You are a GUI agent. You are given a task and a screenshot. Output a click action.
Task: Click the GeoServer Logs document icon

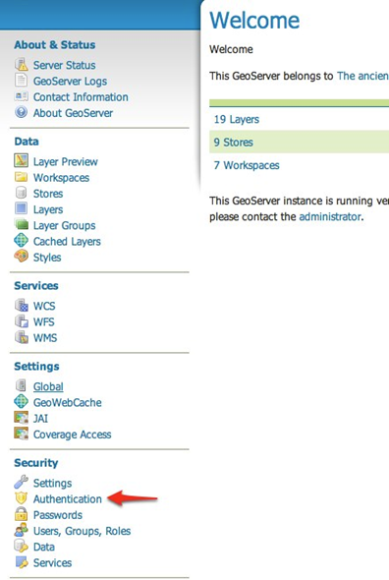(21, 81)
